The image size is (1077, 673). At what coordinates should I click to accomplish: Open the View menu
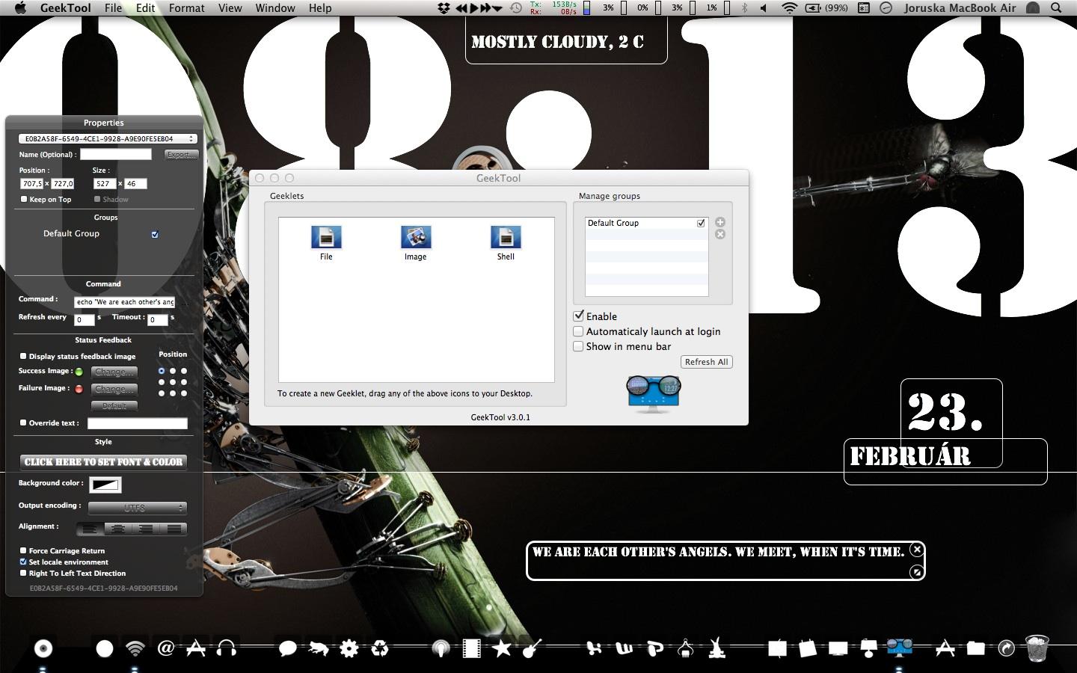click(230, 8)
